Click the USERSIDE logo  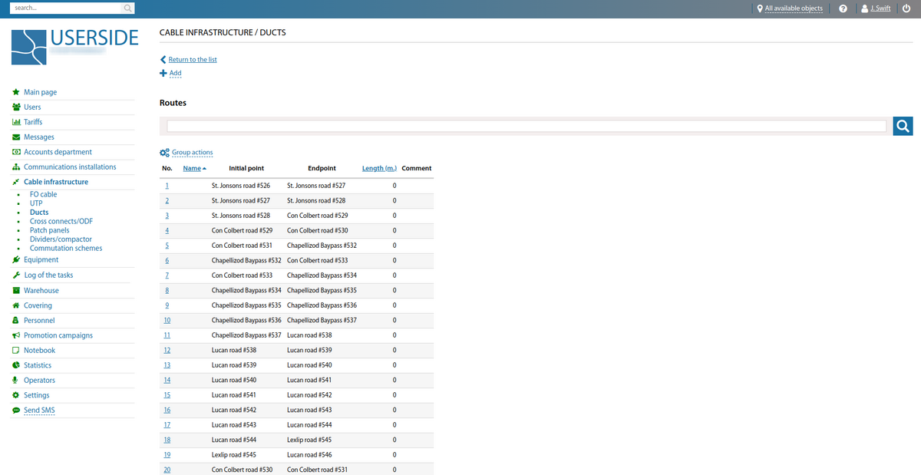pos(75,46)
